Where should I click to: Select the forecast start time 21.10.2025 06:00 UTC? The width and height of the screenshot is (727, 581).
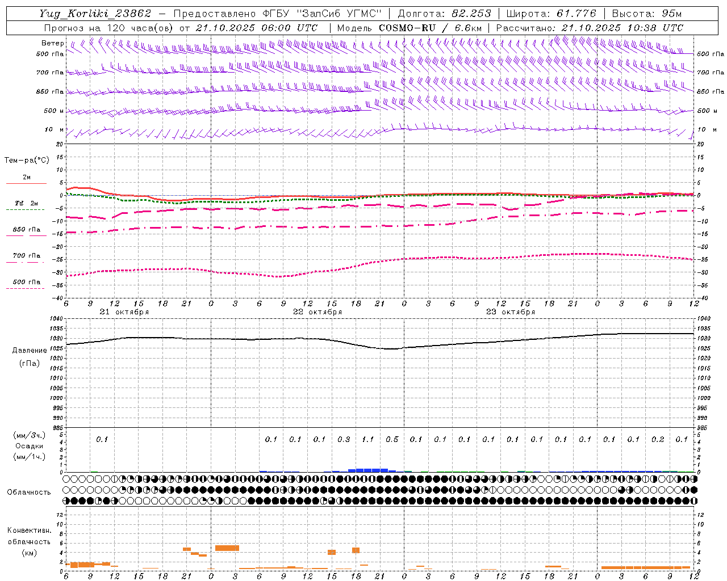click(257, 28)
